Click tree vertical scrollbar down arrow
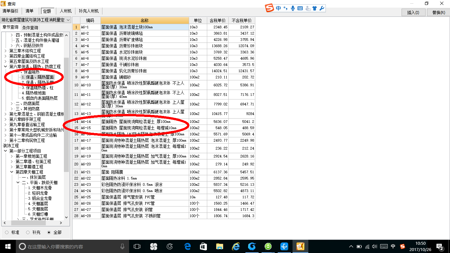The width and height of the screenshot is (450, 253). [67, 217]
